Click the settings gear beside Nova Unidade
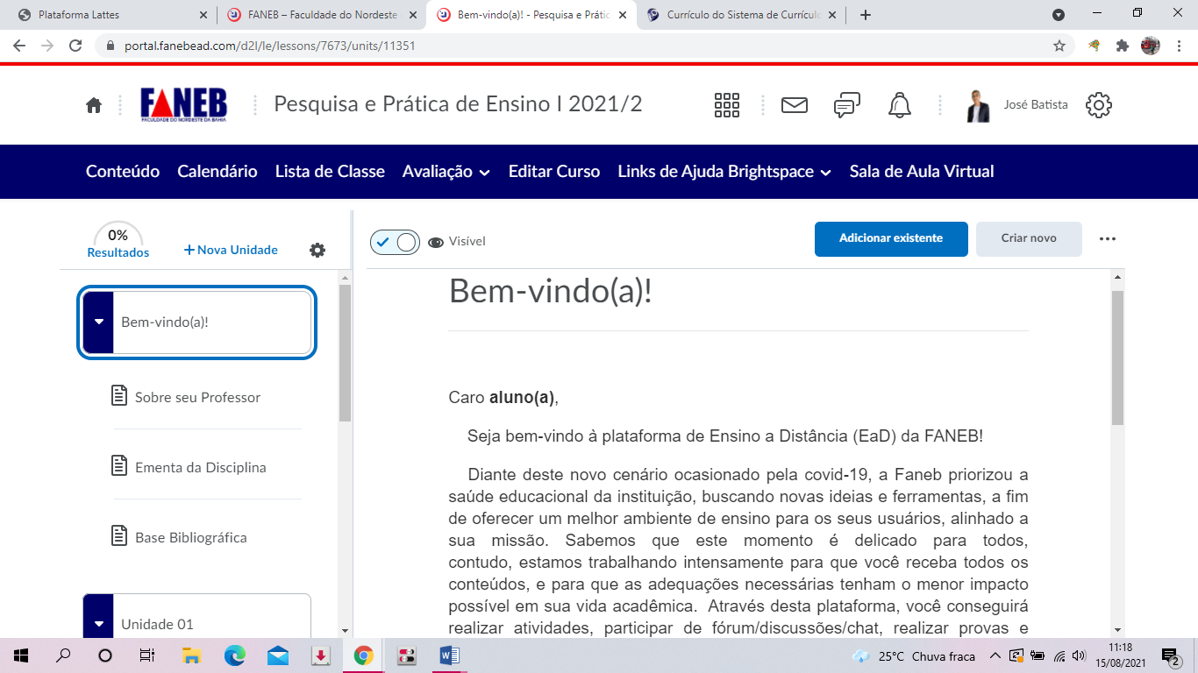This screenshot has width=1198, height=673. [x=317, y=250]
